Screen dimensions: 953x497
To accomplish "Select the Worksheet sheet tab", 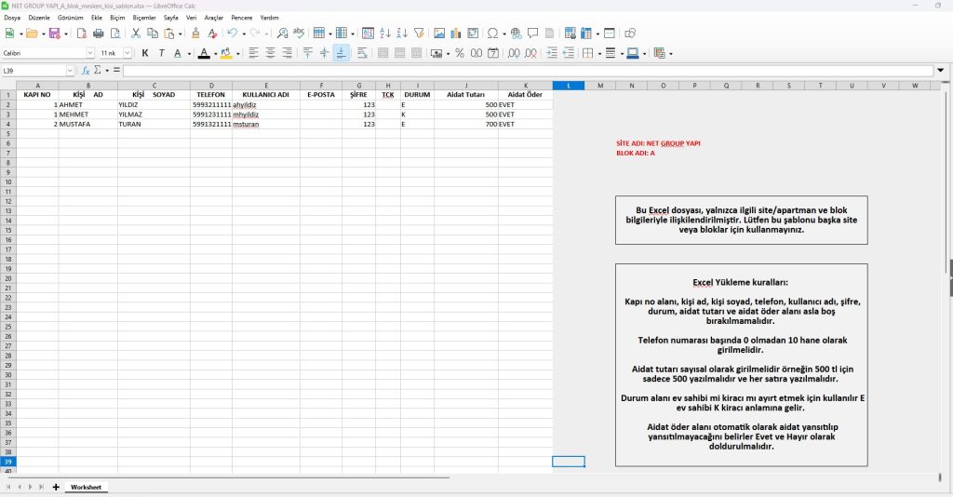I will pyautogui.click(x=86, y=487).
